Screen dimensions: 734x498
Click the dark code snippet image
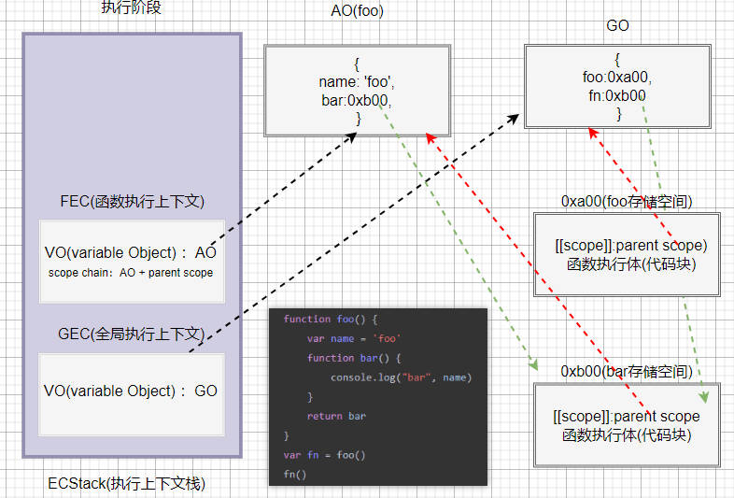(x=378, y=397)
